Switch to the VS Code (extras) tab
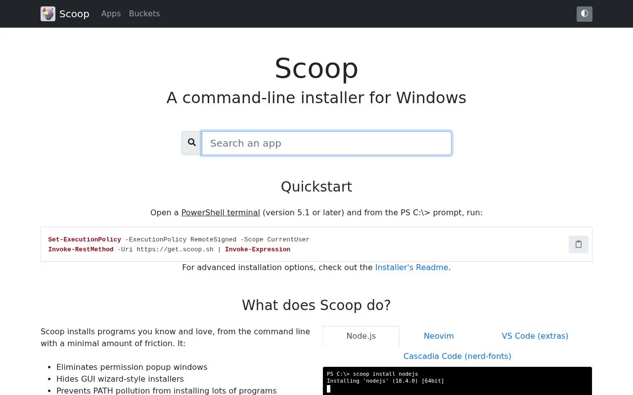Viewport: 633px width, 395px height. coord(535,336)
